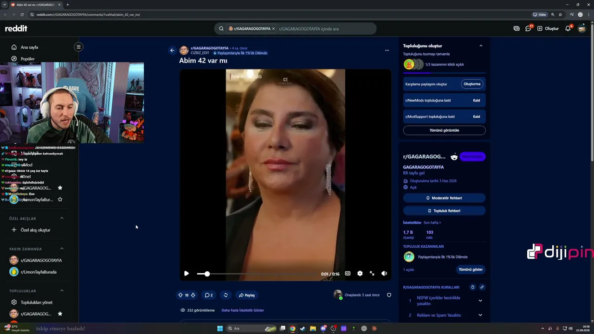The height and width of the screenshot is (334, 594).
Task: Go to Ana sayfa
Action: (x=30, y=47)
